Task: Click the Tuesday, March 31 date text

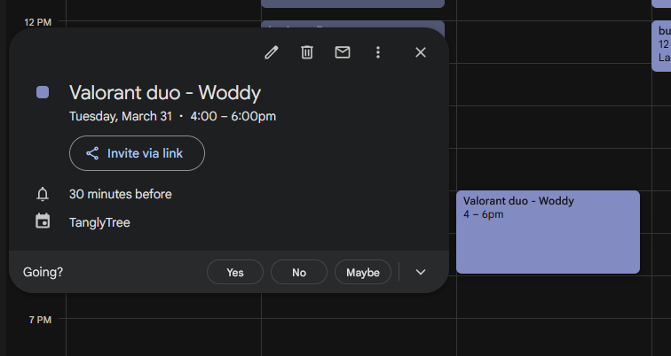Action: (121, 117)
